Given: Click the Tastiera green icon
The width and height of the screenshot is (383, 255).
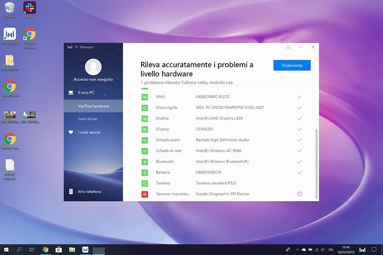Looking at the screenshot, I should coord(145,183).
